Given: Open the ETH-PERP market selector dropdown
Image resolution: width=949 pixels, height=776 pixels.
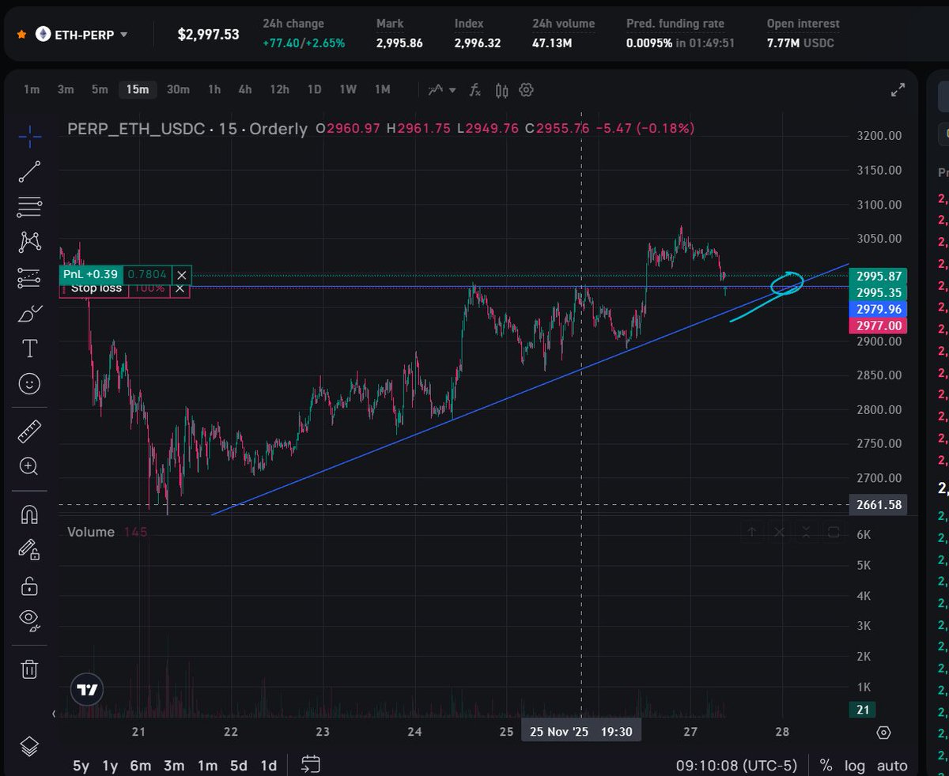Looking at the screenshot, I should click(82, 35).
